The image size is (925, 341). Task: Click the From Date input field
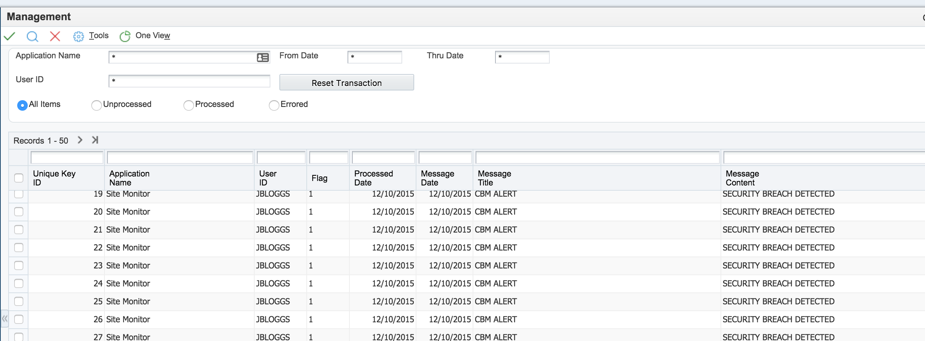click(x=374, y=57)
